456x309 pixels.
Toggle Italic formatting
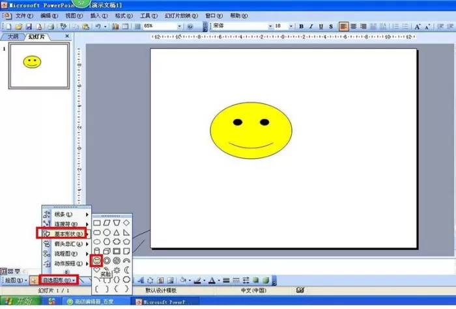pyautogui.click(x=311, y=27)
